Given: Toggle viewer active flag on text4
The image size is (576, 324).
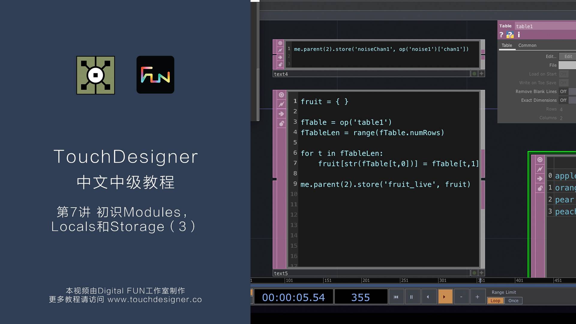Looking at the screenshot, I should [x=280, y=43].
